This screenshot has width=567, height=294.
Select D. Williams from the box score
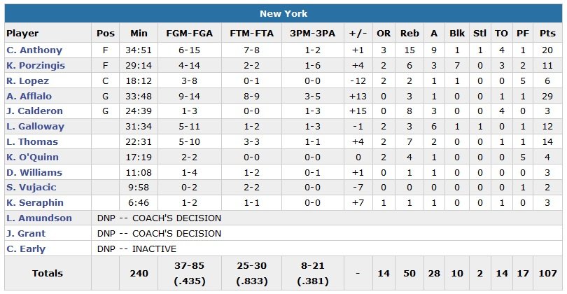pos(34,172)
